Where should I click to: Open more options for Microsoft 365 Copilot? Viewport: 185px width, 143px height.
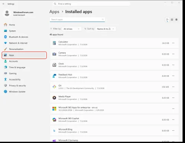[173, 120]
